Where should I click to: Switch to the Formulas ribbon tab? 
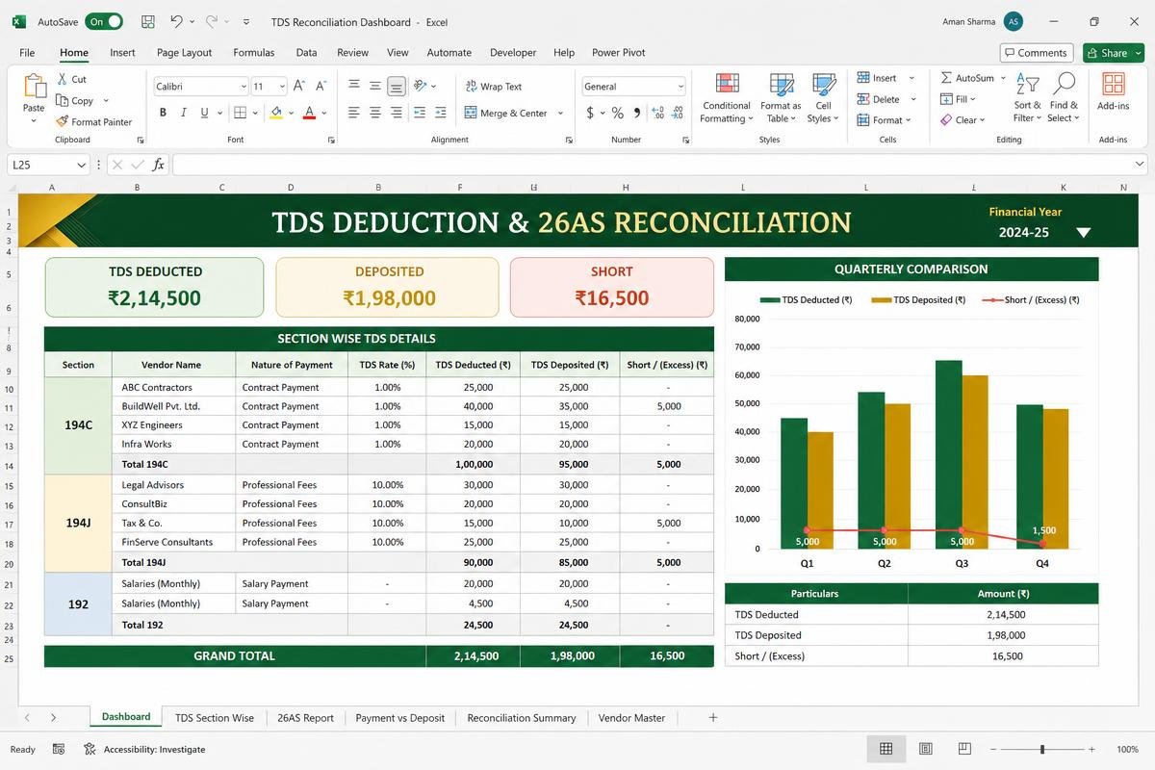254,53
